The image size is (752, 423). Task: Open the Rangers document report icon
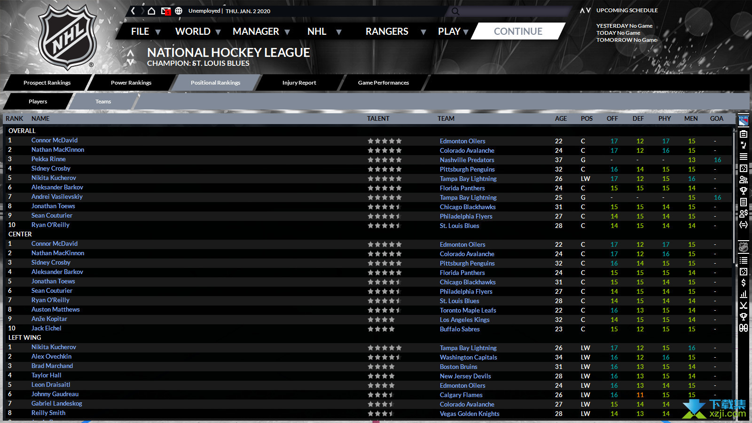coord(744,202)
